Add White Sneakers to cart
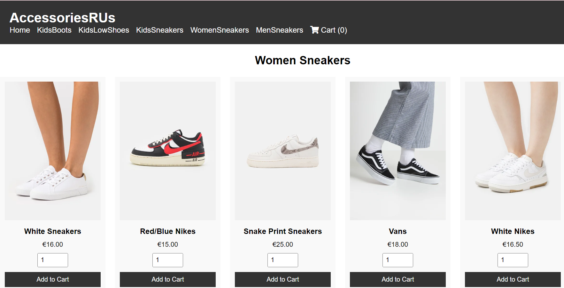The width and height of the screenshot is (564, 288). pos(52,279)
